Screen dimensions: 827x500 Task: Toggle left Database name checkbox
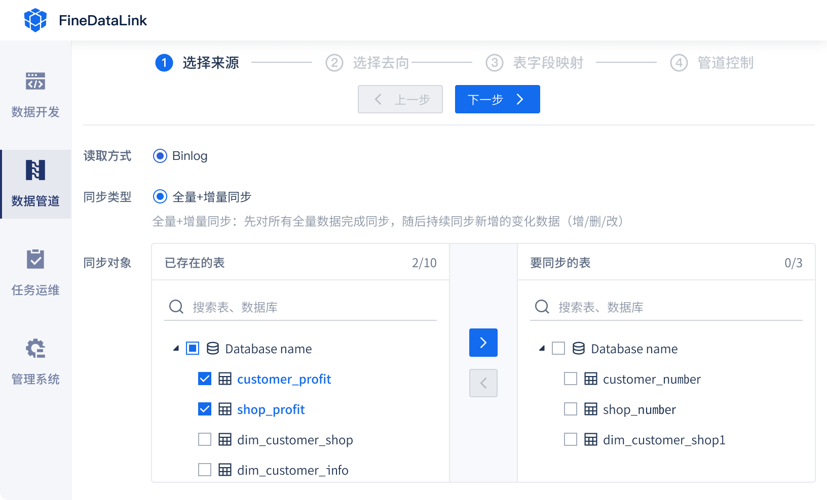click(x=193, y=348)
